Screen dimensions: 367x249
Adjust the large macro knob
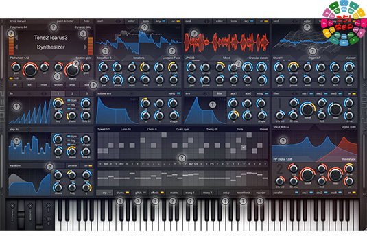(72, 70)
